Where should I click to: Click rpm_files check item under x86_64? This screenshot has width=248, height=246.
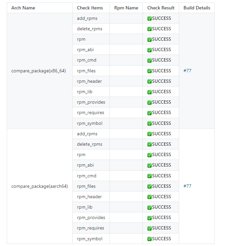tap(86, 71)
